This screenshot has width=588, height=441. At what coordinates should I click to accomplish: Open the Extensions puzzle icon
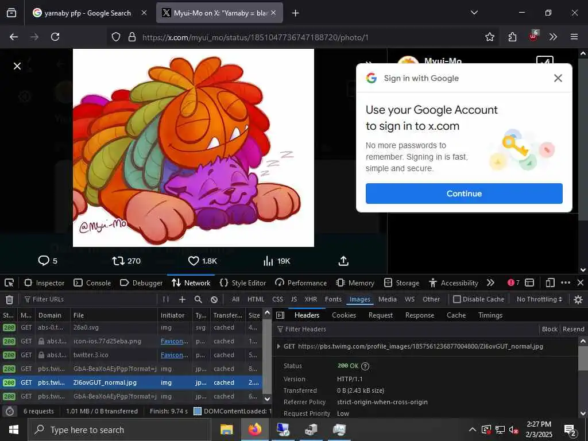tap(512, 37)
